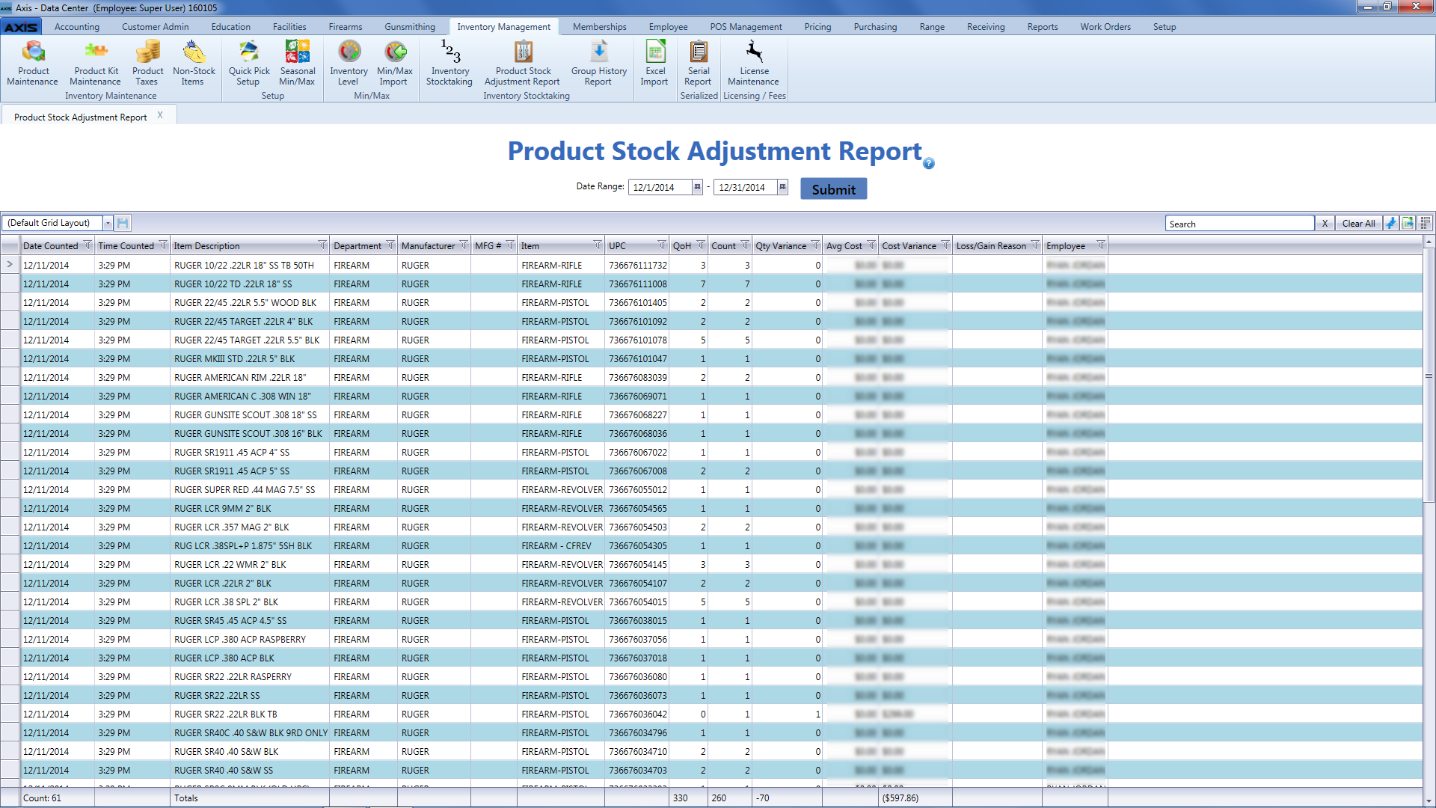Open UPC column filter

point(662,245)
